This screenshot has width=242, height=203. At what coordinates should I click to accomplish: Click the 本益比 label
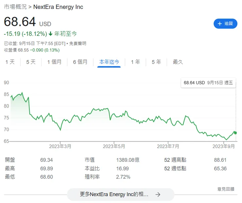92,168
